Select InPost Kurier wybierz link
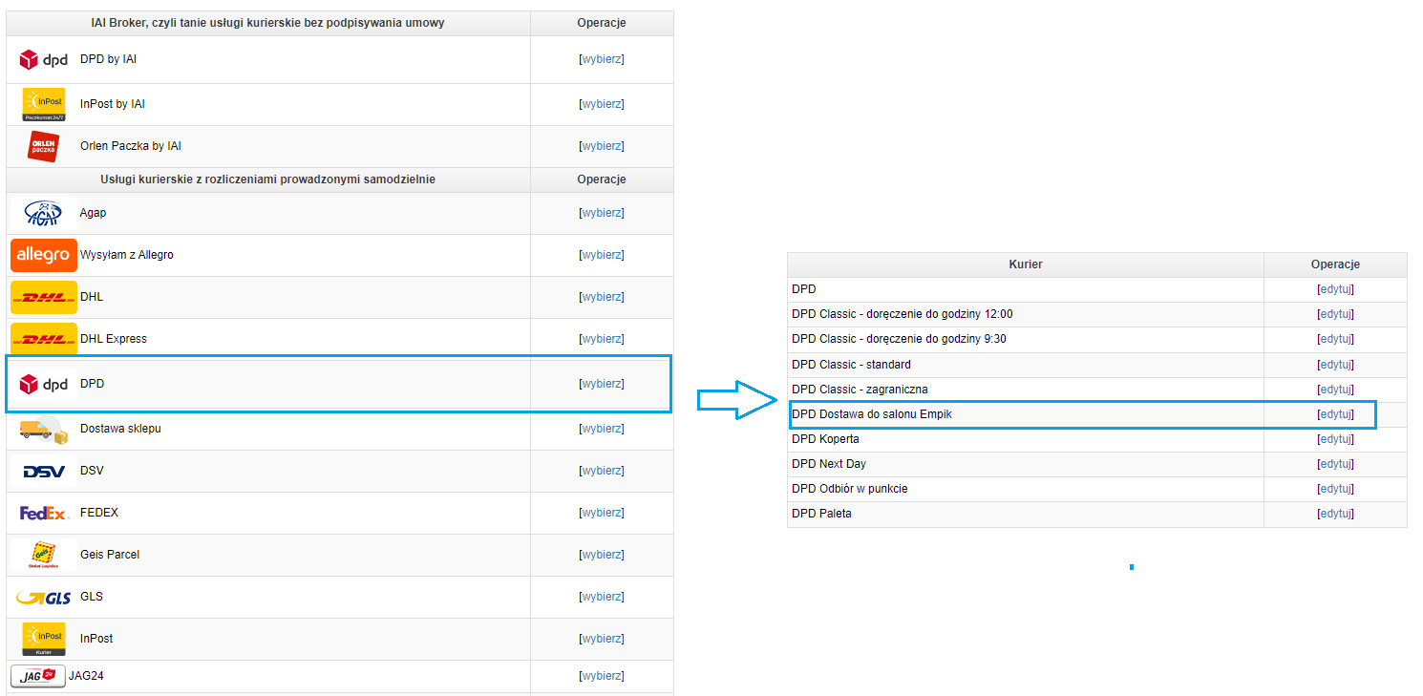 coord(602,639)
